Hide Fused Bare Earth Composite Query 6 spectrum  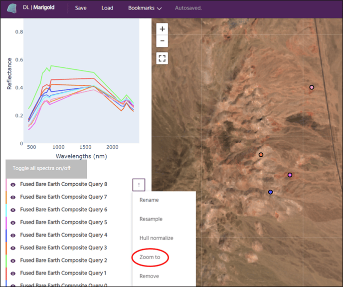[13, 210]
